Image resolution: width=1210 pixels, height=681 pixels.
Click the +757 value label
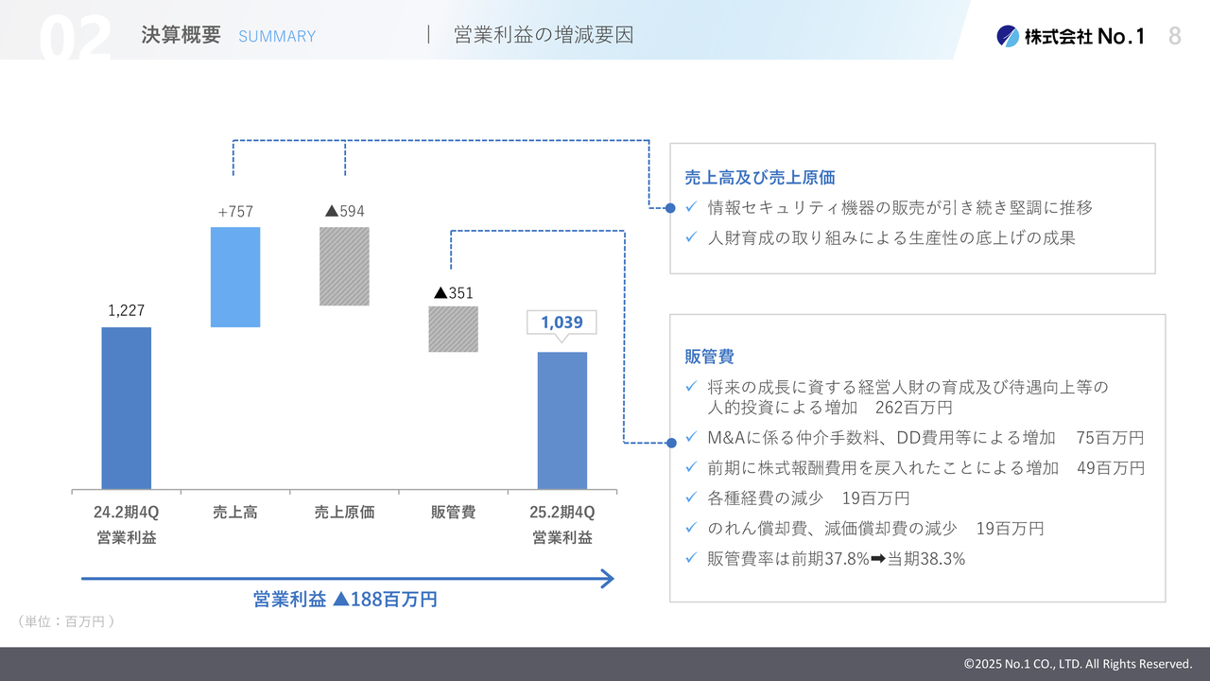pyautogui.click(x=235, y=212)
